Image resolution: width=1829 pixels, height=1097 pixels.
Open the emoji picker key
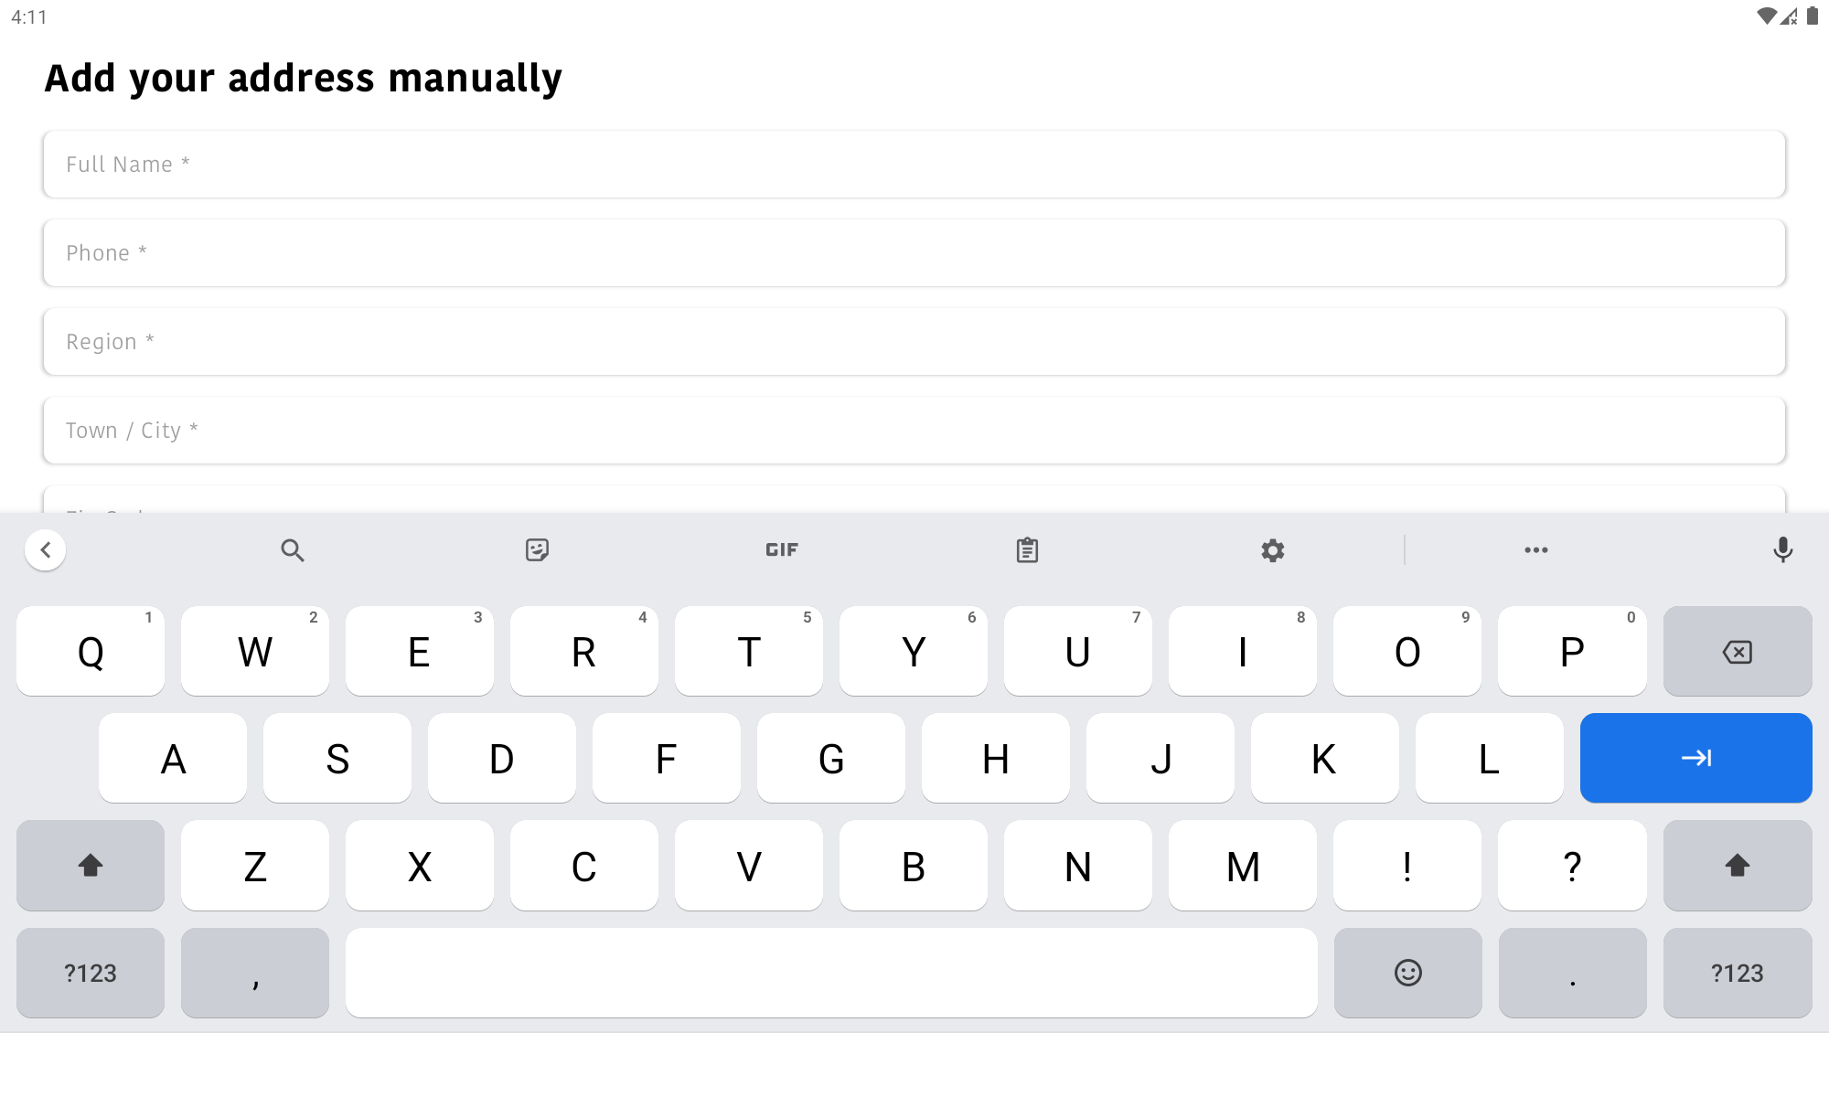(1407, 973)
